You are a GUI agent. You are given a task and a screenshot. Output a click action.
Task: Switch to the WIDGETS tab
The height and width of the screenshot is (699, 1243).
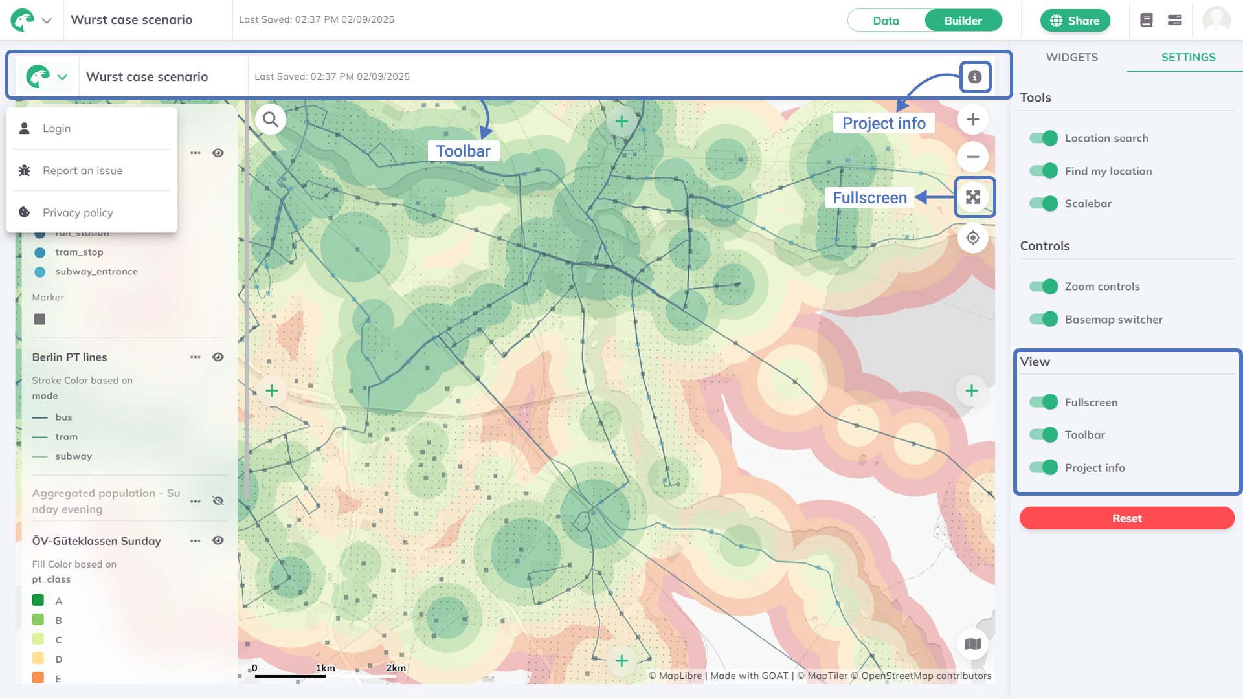[1071, 57]
